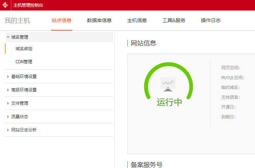Click the 临时域名 label

point(230,88)
